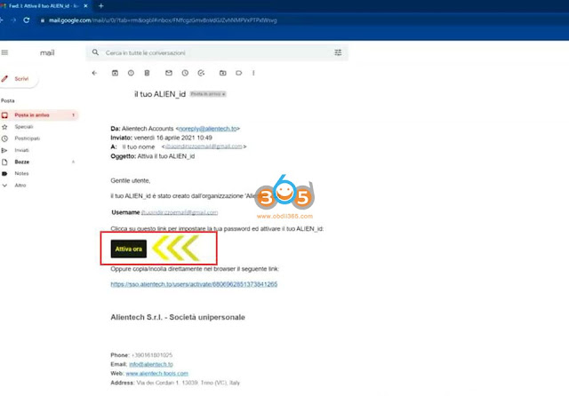Apply label tag icon

click(239, 73)
